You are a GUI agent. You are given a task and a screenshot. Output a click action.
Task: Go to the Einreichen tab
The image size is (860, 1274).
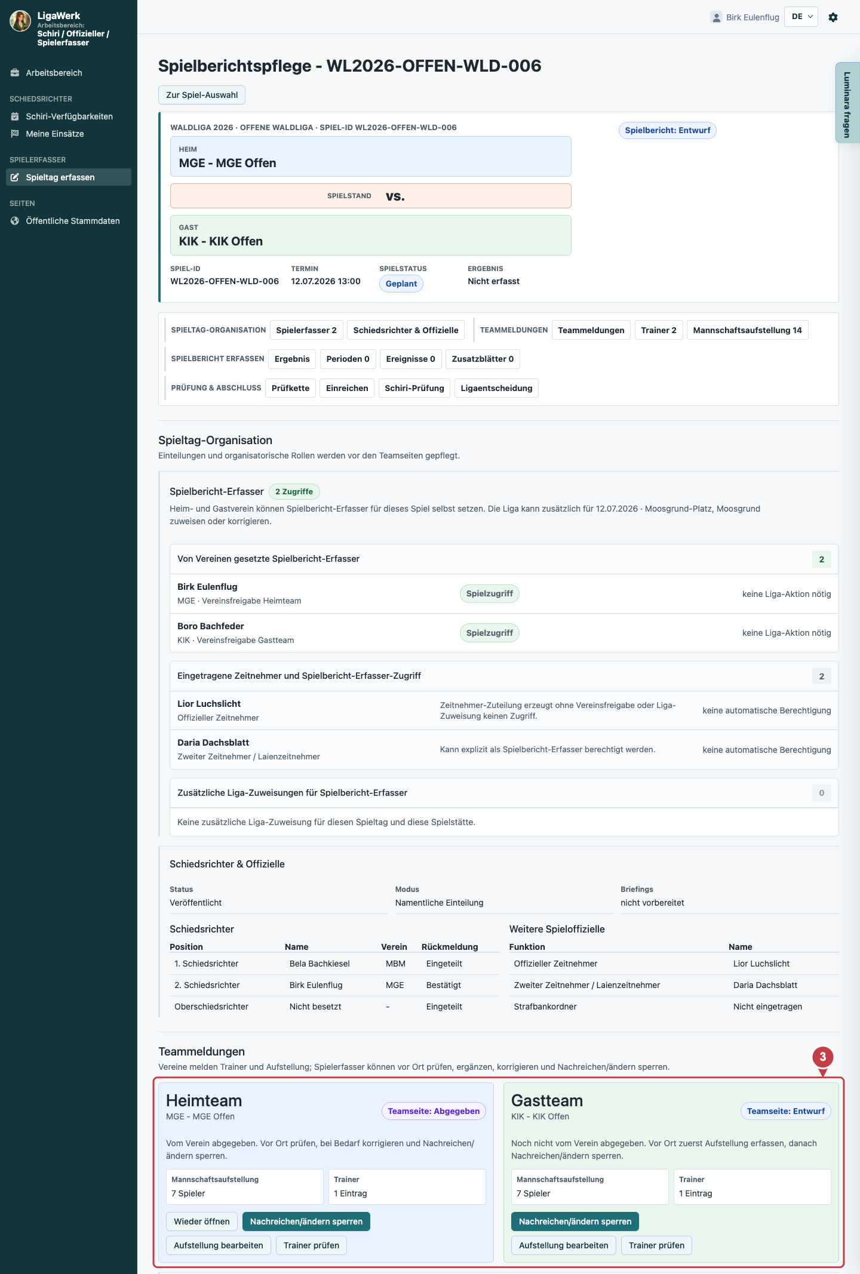pos(347,388)
